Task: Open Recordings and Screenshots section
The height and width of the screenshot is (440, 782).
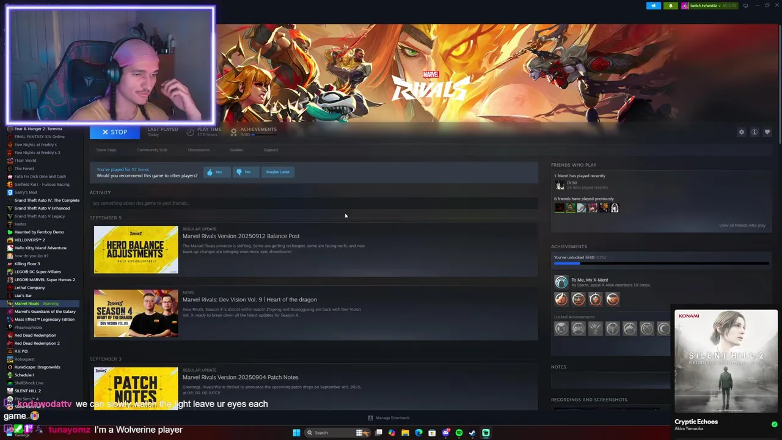Action: tap(589, 400)
